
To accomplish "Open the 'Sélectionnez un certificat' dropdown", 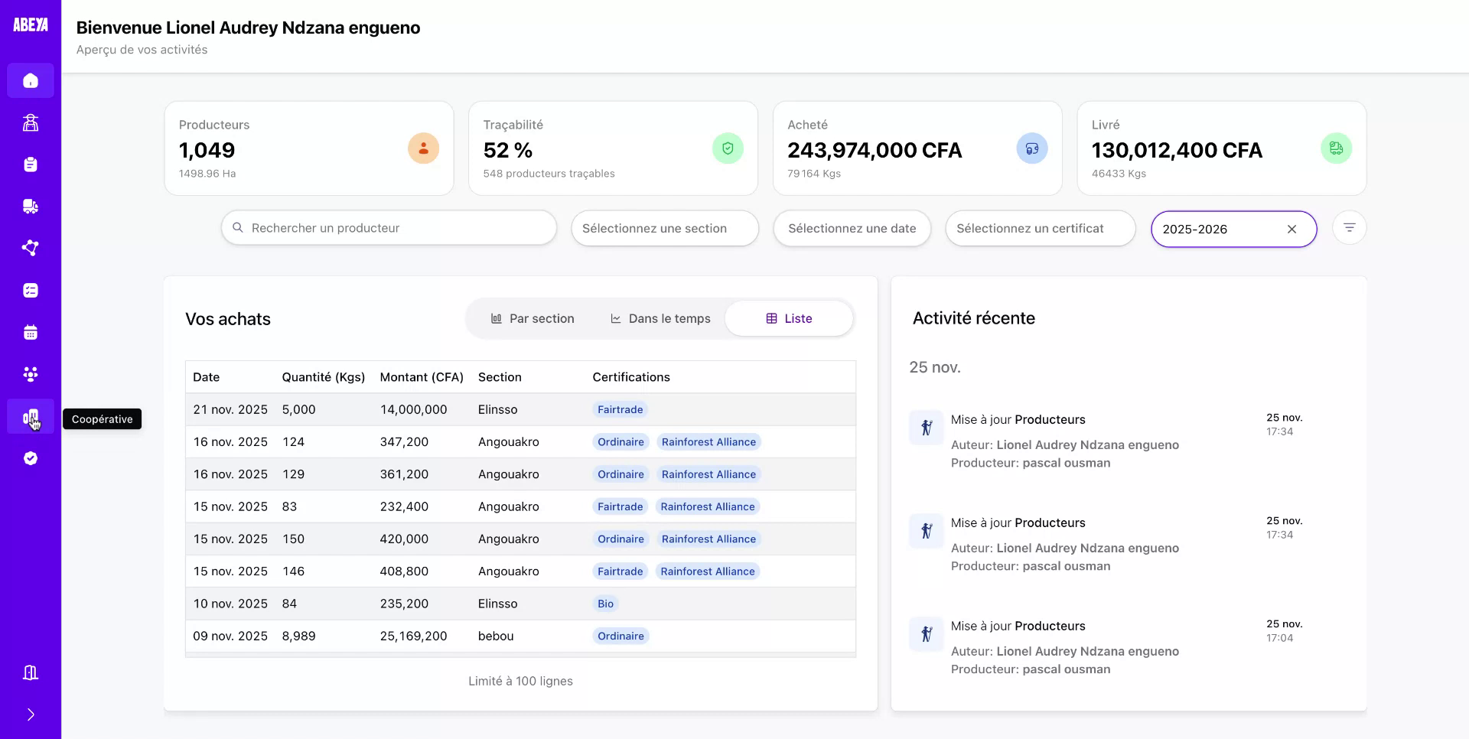I will point(1040,229).
